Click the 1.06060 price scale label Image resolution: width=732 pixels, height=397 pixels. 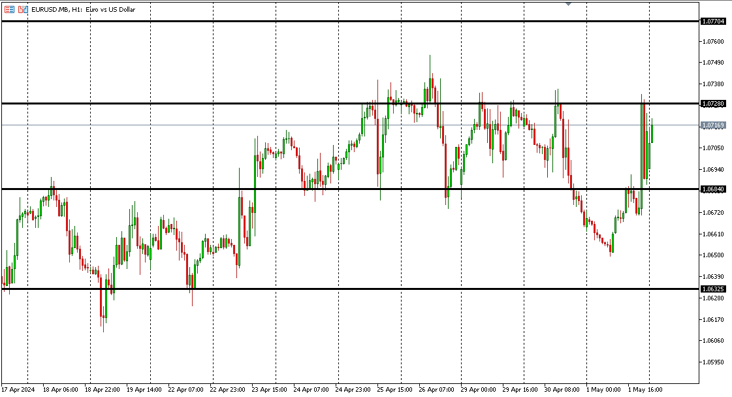pos(713,340)
